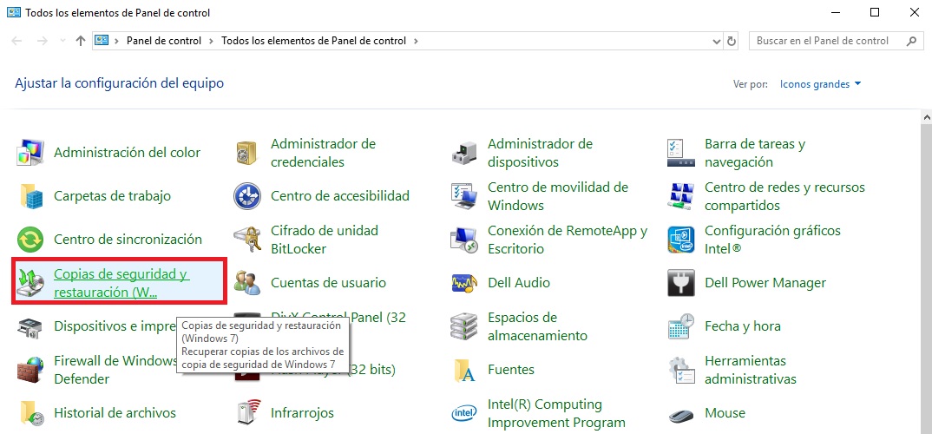Expand the chevron after Panel de control breadcrumb
Image resolution: width=932 pixels, height=434 pixels.
211,41
